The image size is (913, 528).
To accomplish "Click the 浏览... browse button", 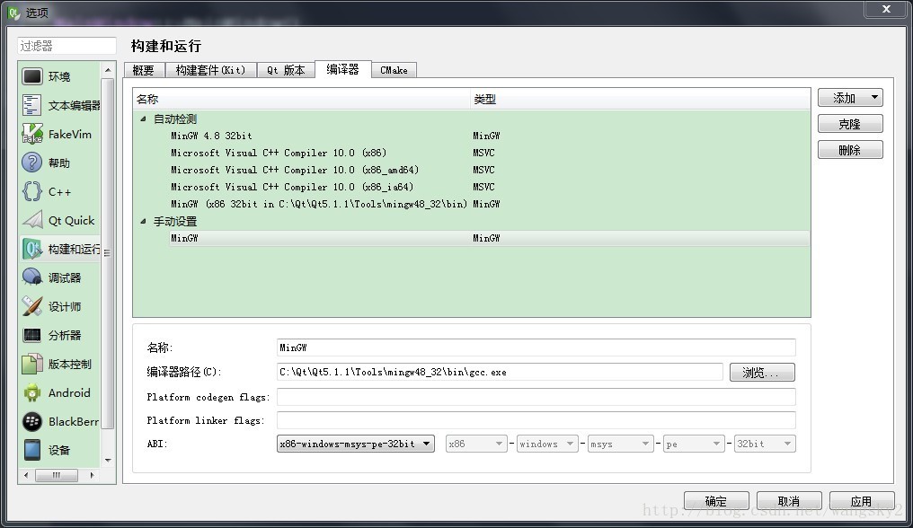I will click(x=762, y=373).
